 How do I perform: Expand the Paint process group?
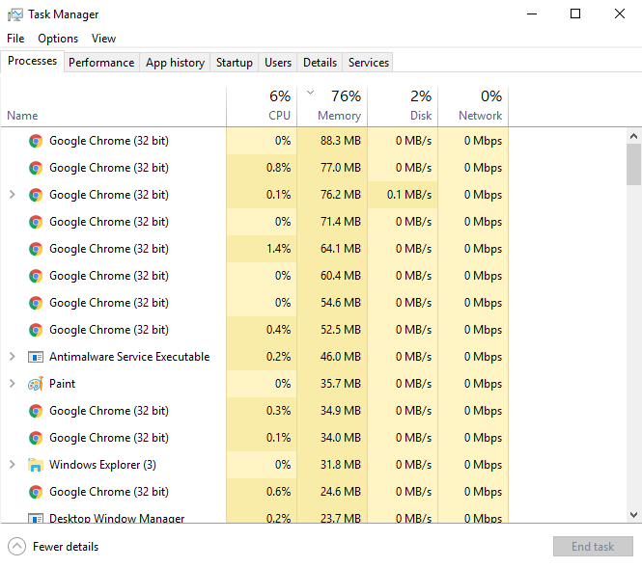(13, 384)
